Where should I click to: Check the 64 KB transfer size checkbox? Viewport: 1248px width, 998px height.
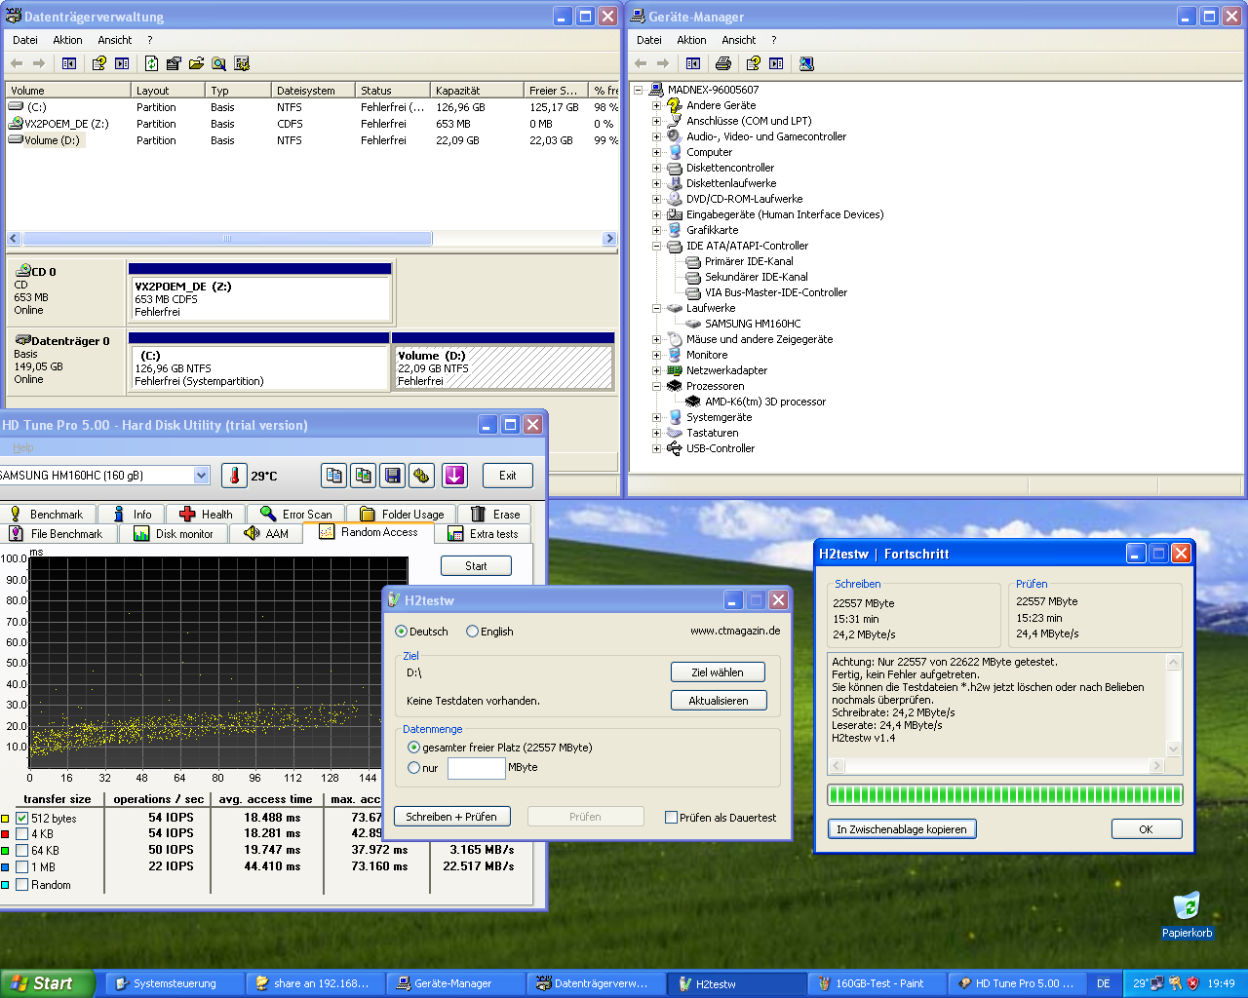(21, 851)
